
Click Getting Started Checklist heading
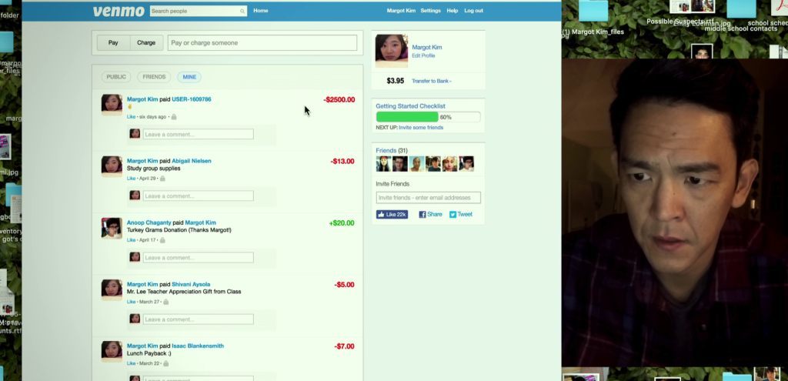(x=411, y=106)
